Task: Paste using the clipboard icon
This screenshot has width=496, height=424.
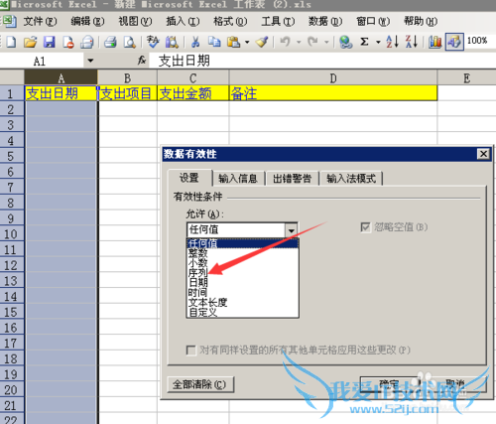Action: coord(233,42)
